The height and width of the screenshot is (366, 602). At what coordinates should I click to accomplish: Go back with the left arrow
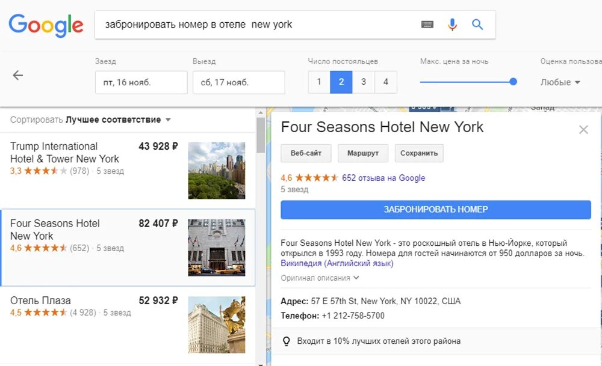click(x=17, y=75)
